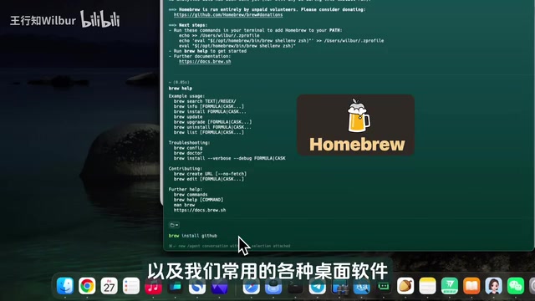Viewport: 535px width, 301px height.
Task: Click 'Run brew help to get started' line
Action: [x=207, y=51]
